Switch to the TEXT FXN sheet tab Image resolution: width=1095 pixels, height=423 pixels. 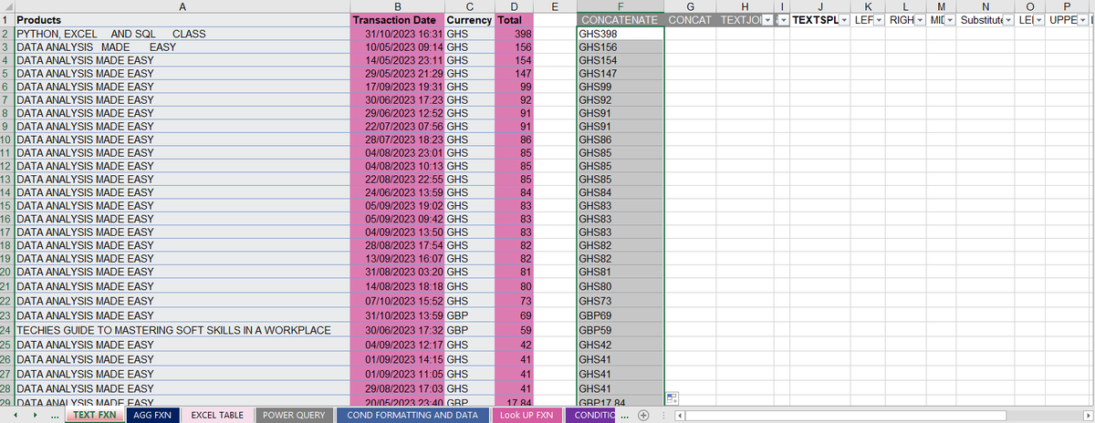point(95,416)
